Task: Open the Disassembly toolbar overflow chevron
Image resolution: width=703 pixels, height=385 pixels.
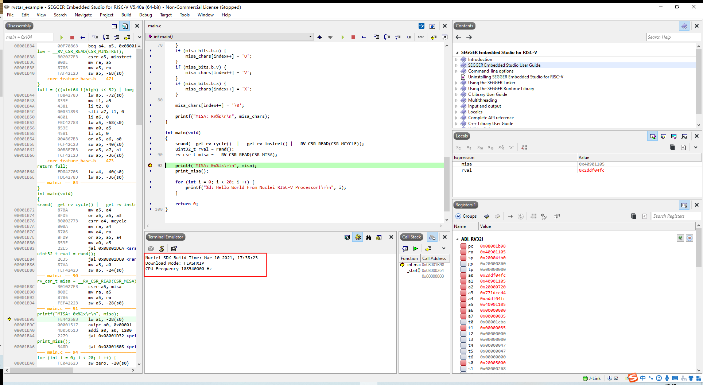Action: click(x=139, y=37)
